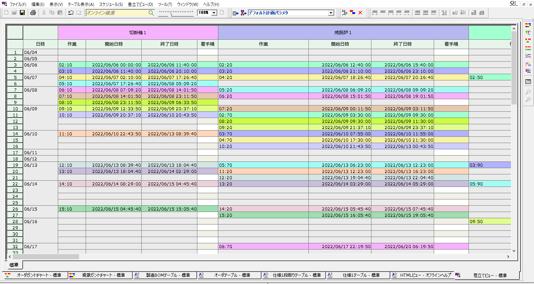Expand the デフォルト計画パラメタ dropdown
This screenshot has height=284, width=534.
pyautogui.click(x=331, y=13)
